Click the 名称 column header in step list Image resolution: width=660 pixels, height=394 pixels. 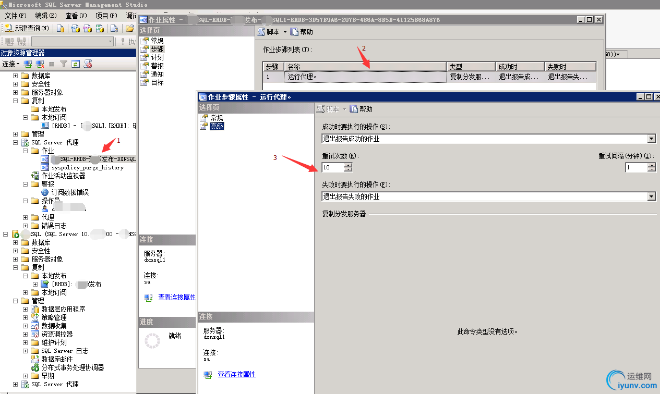366,67
